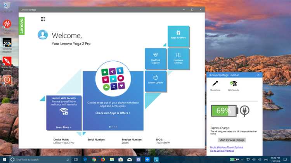Click the green battery gauge in the taskbar
This screenshot has width=291, height=163.
234,160
